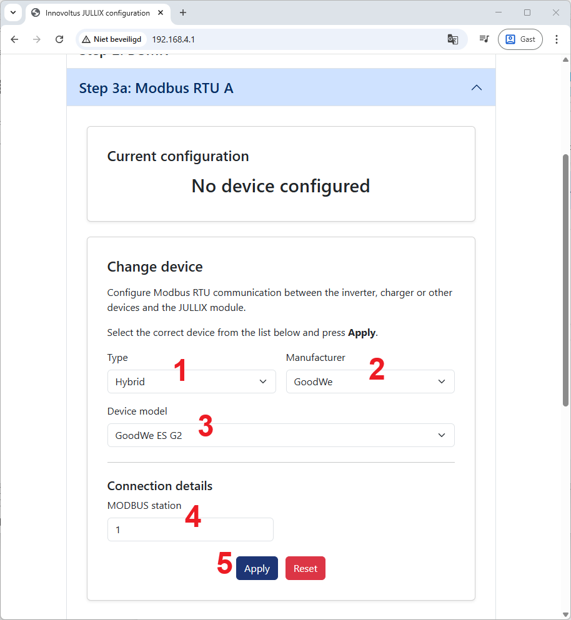Click the translate page icon

(453, 39)
